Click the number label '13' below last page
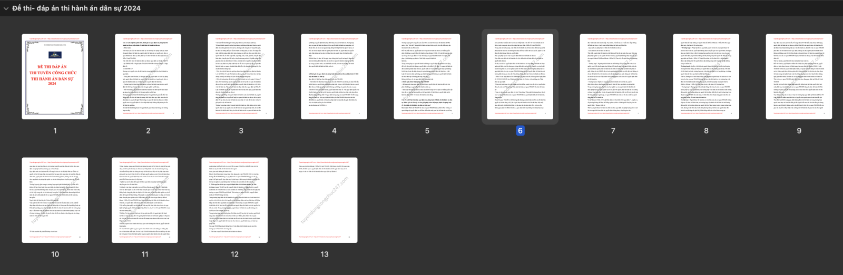Screen dimensions: 843x275 [x=325, y=254]
